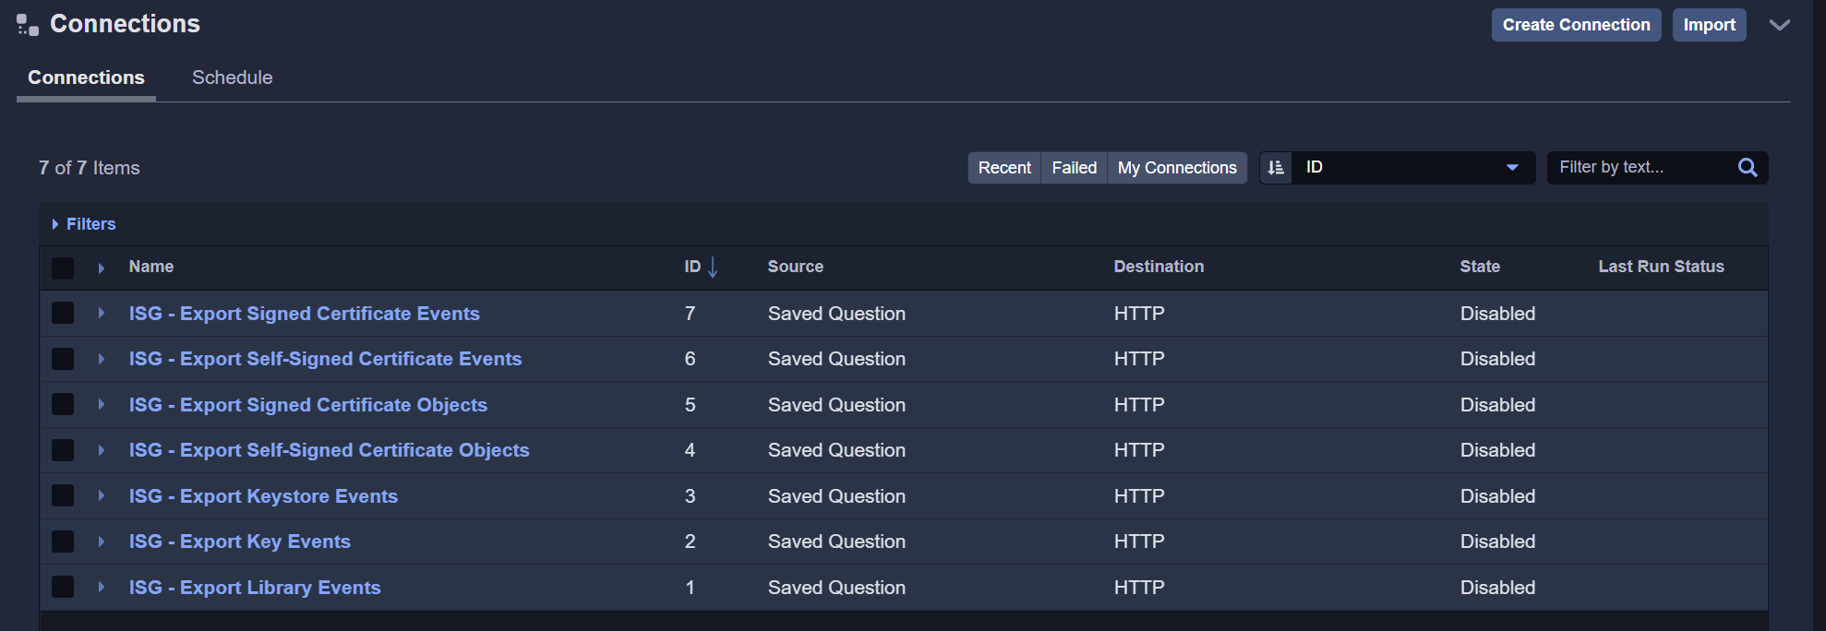
Task: Open ISG - Export Signed Certificate Objects link
Action: [x=307, y=405]
